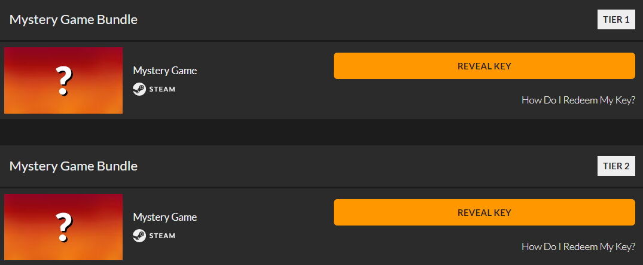Click 'Mystery Game' title in Tier 1

click(165, 71)
